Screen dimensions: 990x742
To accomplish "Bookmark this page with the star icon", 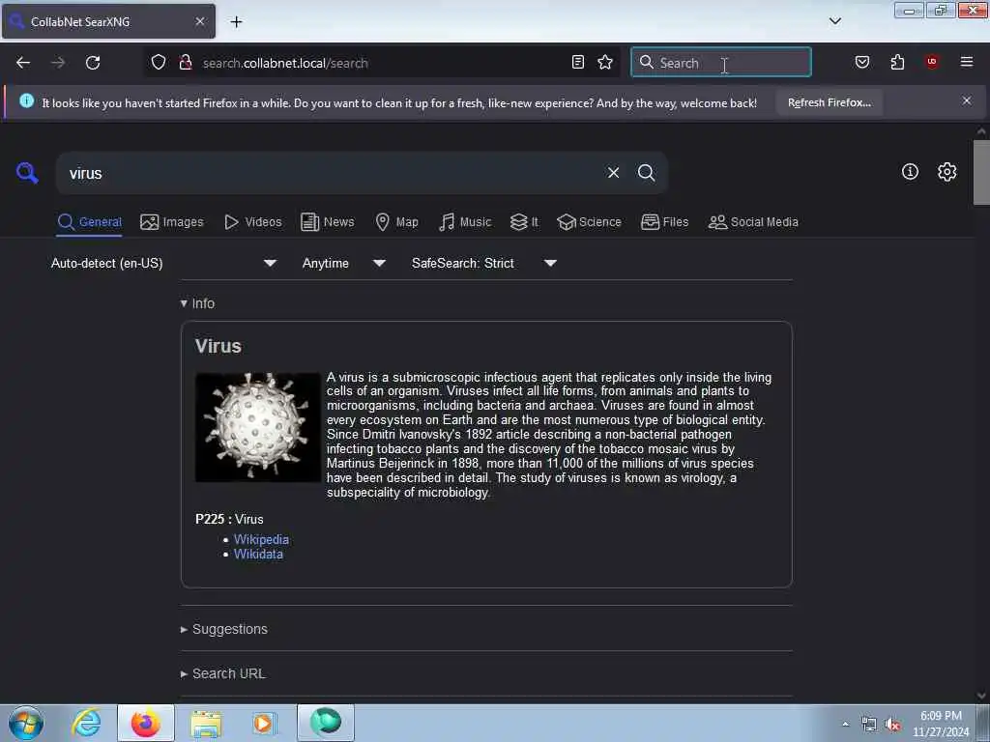I will point(605,62).
